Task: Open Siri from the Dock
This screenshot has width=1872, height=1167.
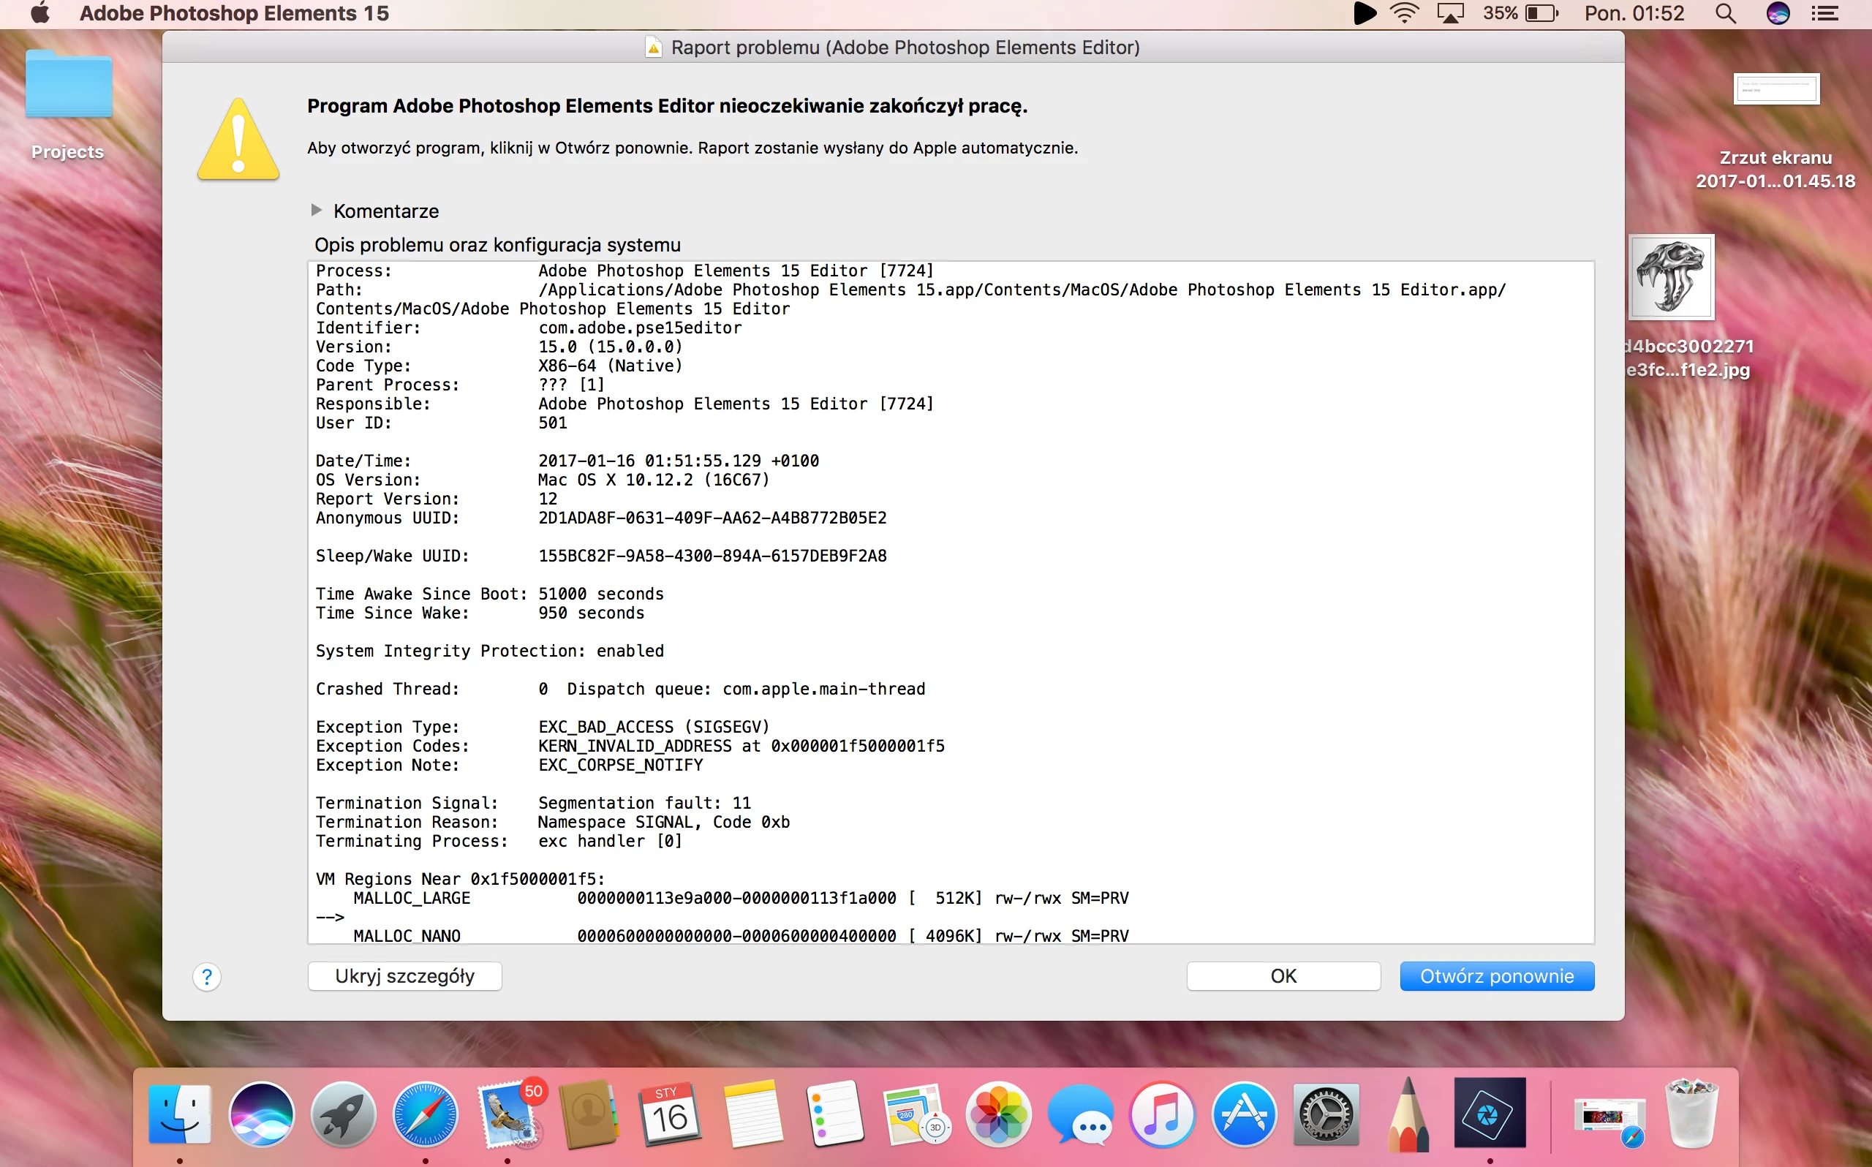Action: tap(262, 1114)
